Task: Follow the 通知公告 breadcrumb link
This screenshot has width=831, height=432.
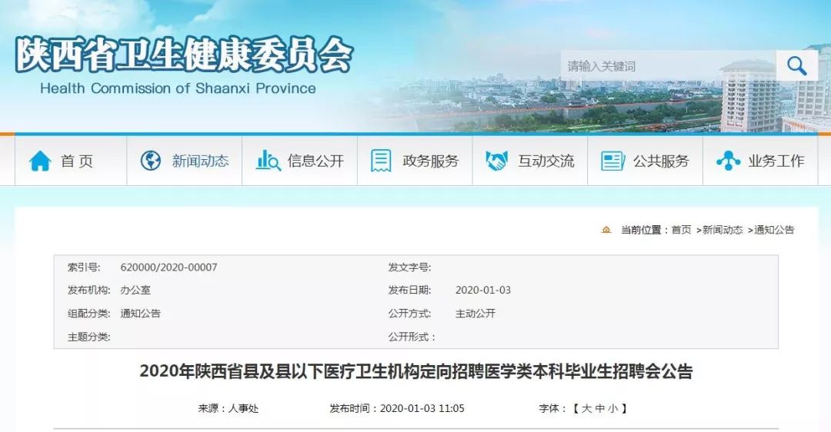Action: tap(774, 230)
